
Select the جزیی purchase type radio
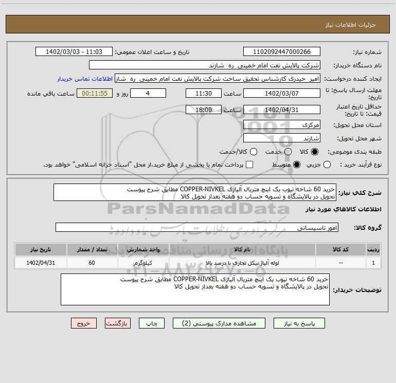[327, 165]
